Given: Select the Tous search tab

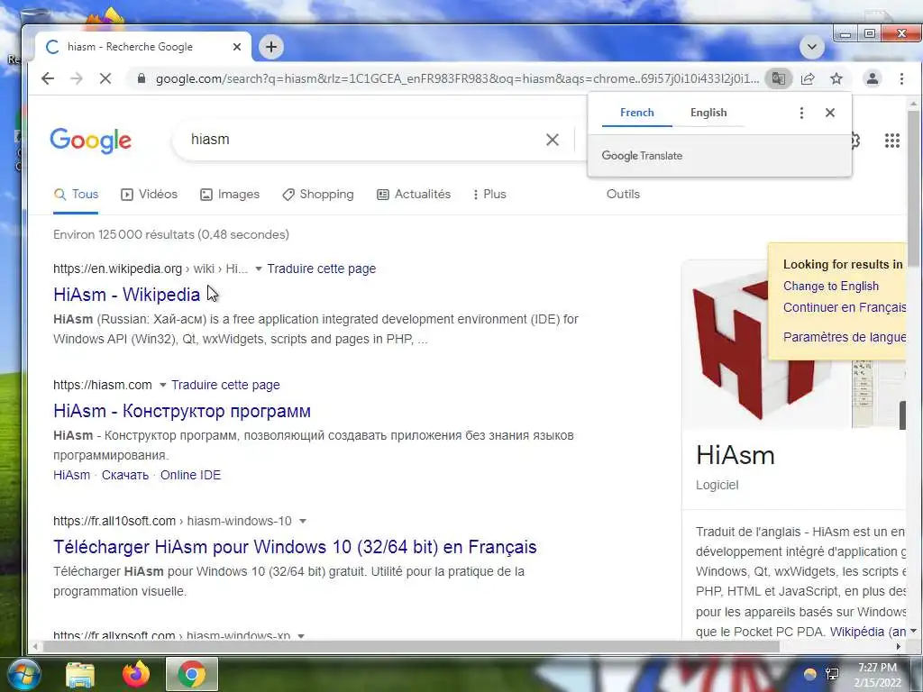Looking at the screenshot, I should (x=76, y=195).
